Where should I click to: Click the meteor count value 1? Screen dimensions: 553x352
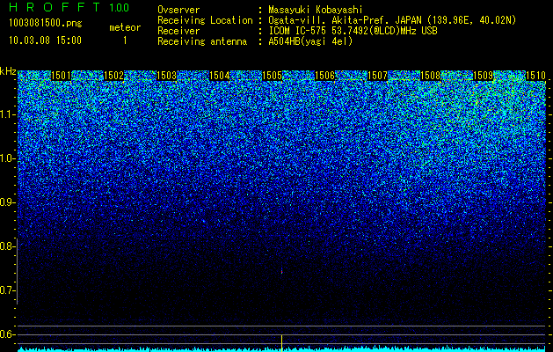pos(125,40)
